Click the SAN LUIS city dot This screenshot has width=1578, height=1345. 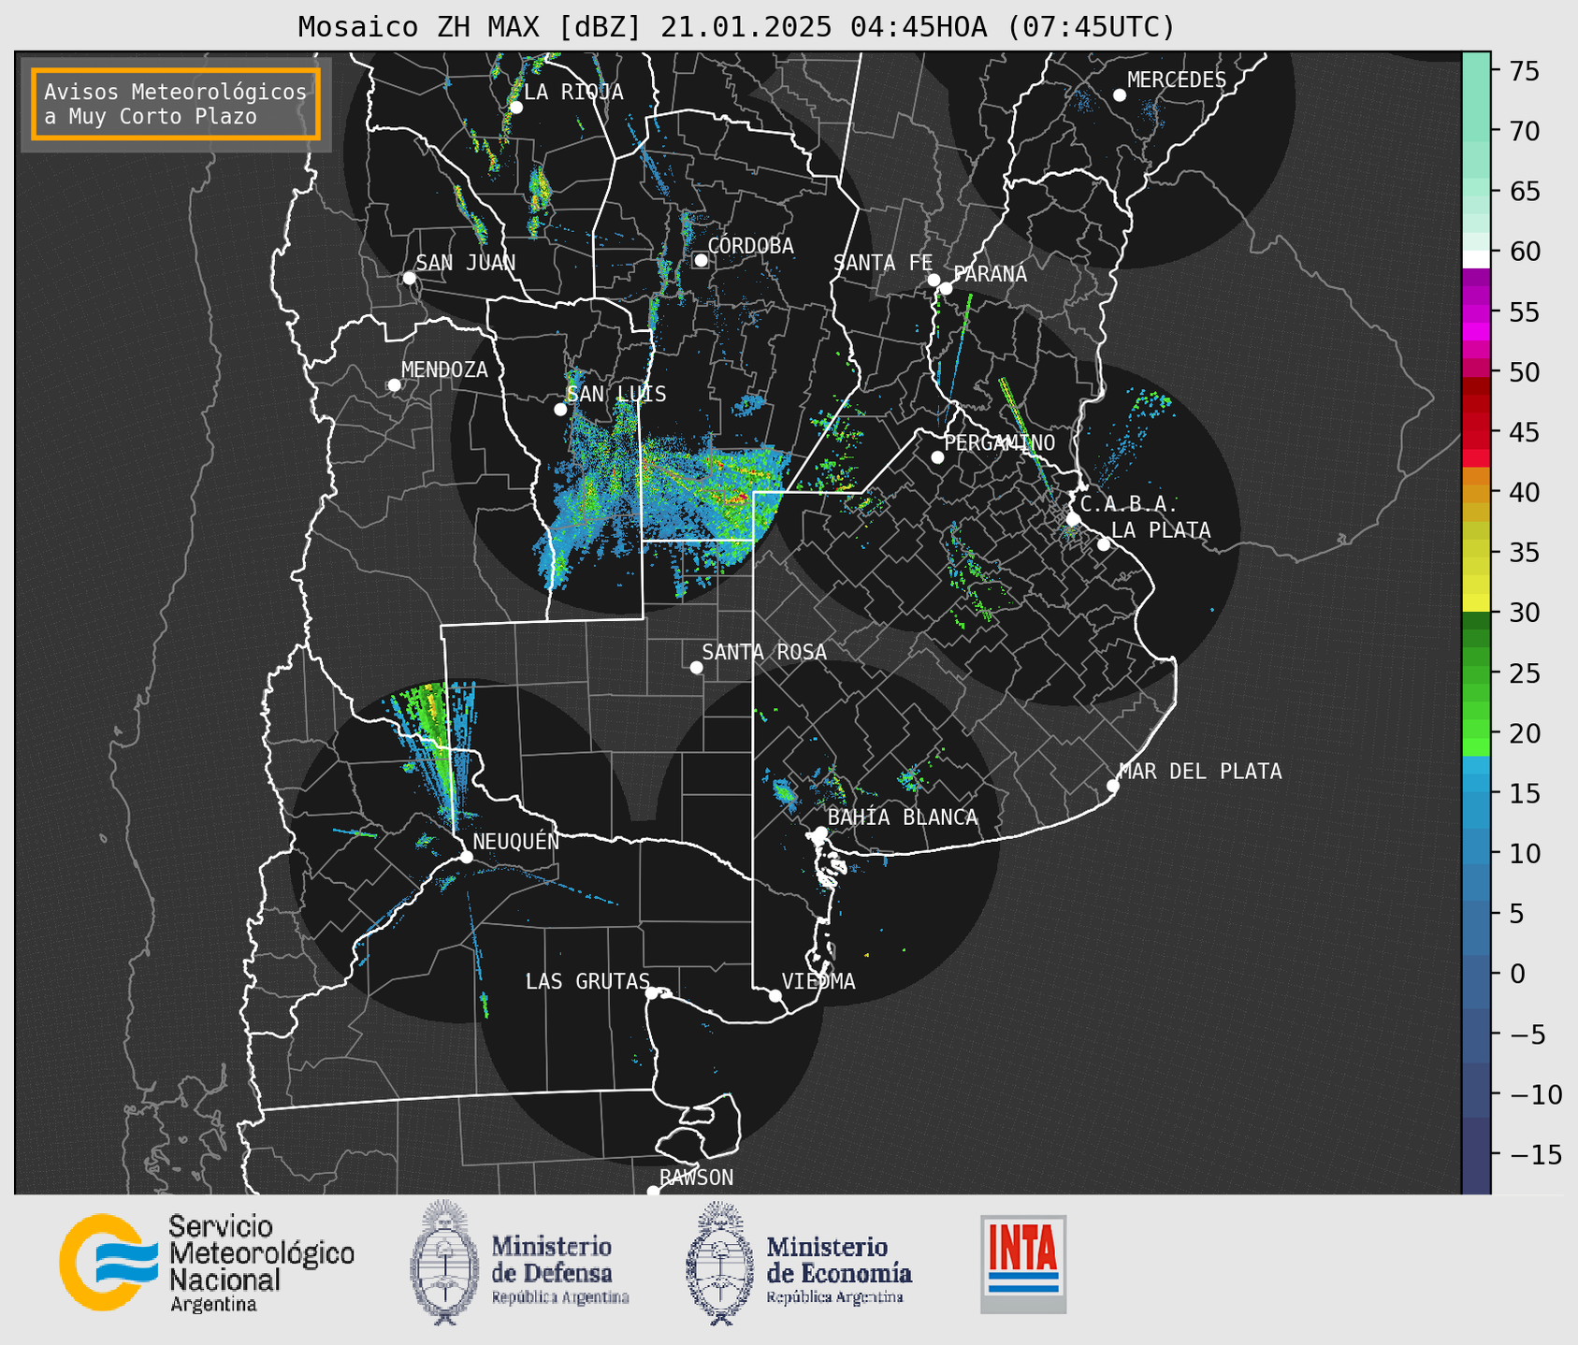560,410
